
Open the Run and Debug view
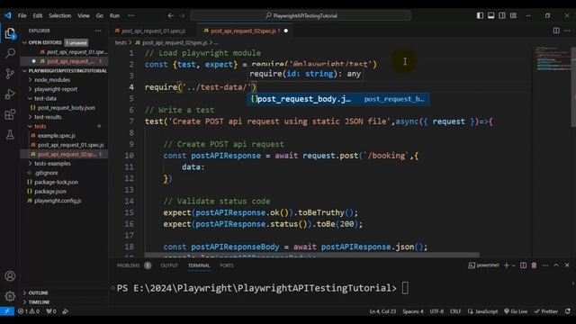(10, 94)
